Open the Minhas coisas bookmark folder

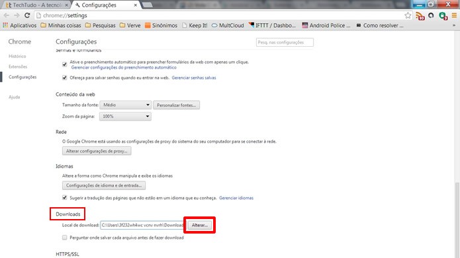point(61,26)
